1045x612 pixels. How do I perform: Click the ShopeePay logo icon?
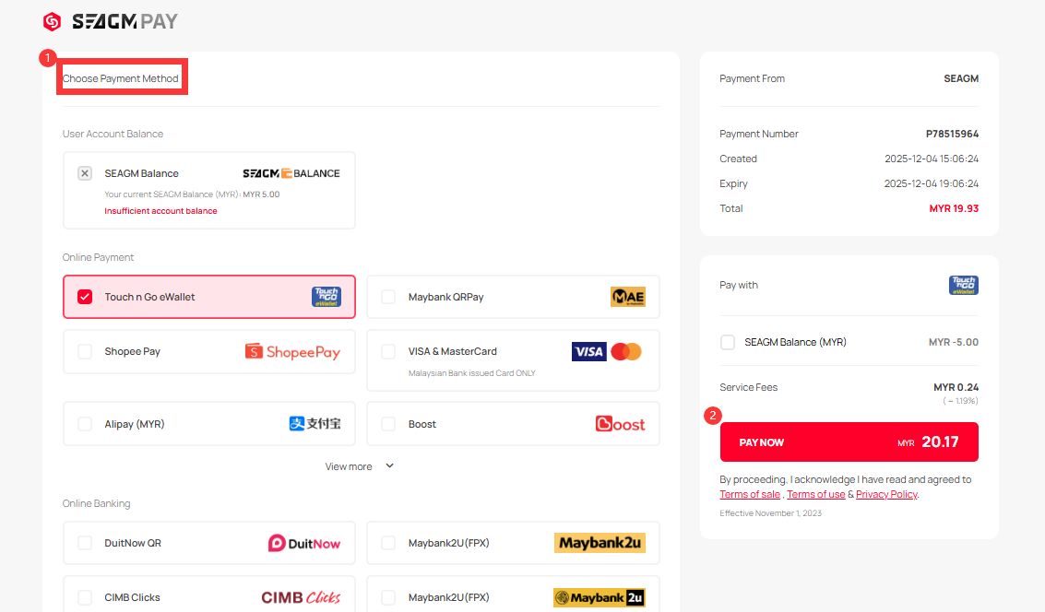tap(292, 351)
